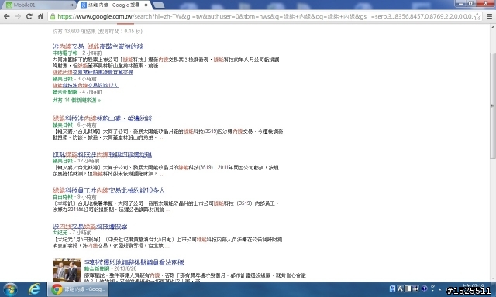The height and width of the screenshot is (297, 496).
Task: Close the Google search tab
Action: (x=146, y=5)
